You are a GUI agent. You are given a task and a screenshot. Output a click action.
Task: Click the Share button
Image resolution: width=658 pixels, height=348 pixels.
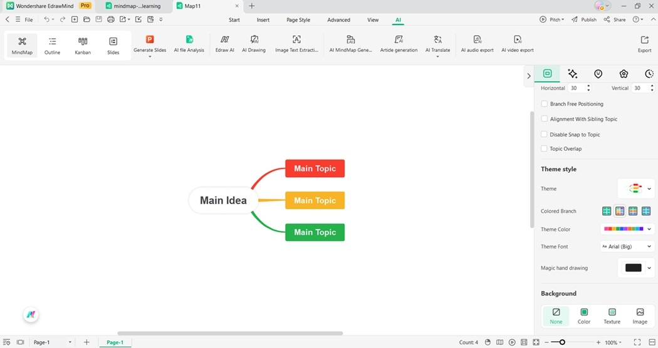pos(615,19)
